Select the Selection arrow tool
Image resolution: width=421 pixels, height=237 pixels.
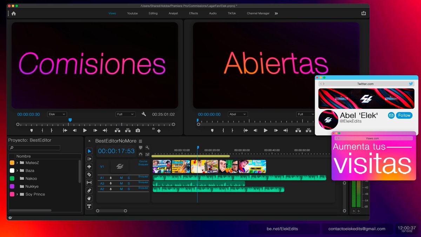[x=89, y=151]
